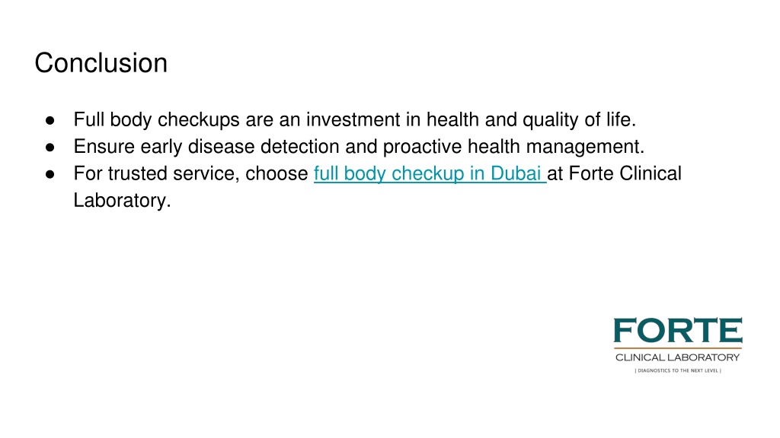
Task: Click the word 'Laboratory.' on the last line
Action: click(123, 200)
